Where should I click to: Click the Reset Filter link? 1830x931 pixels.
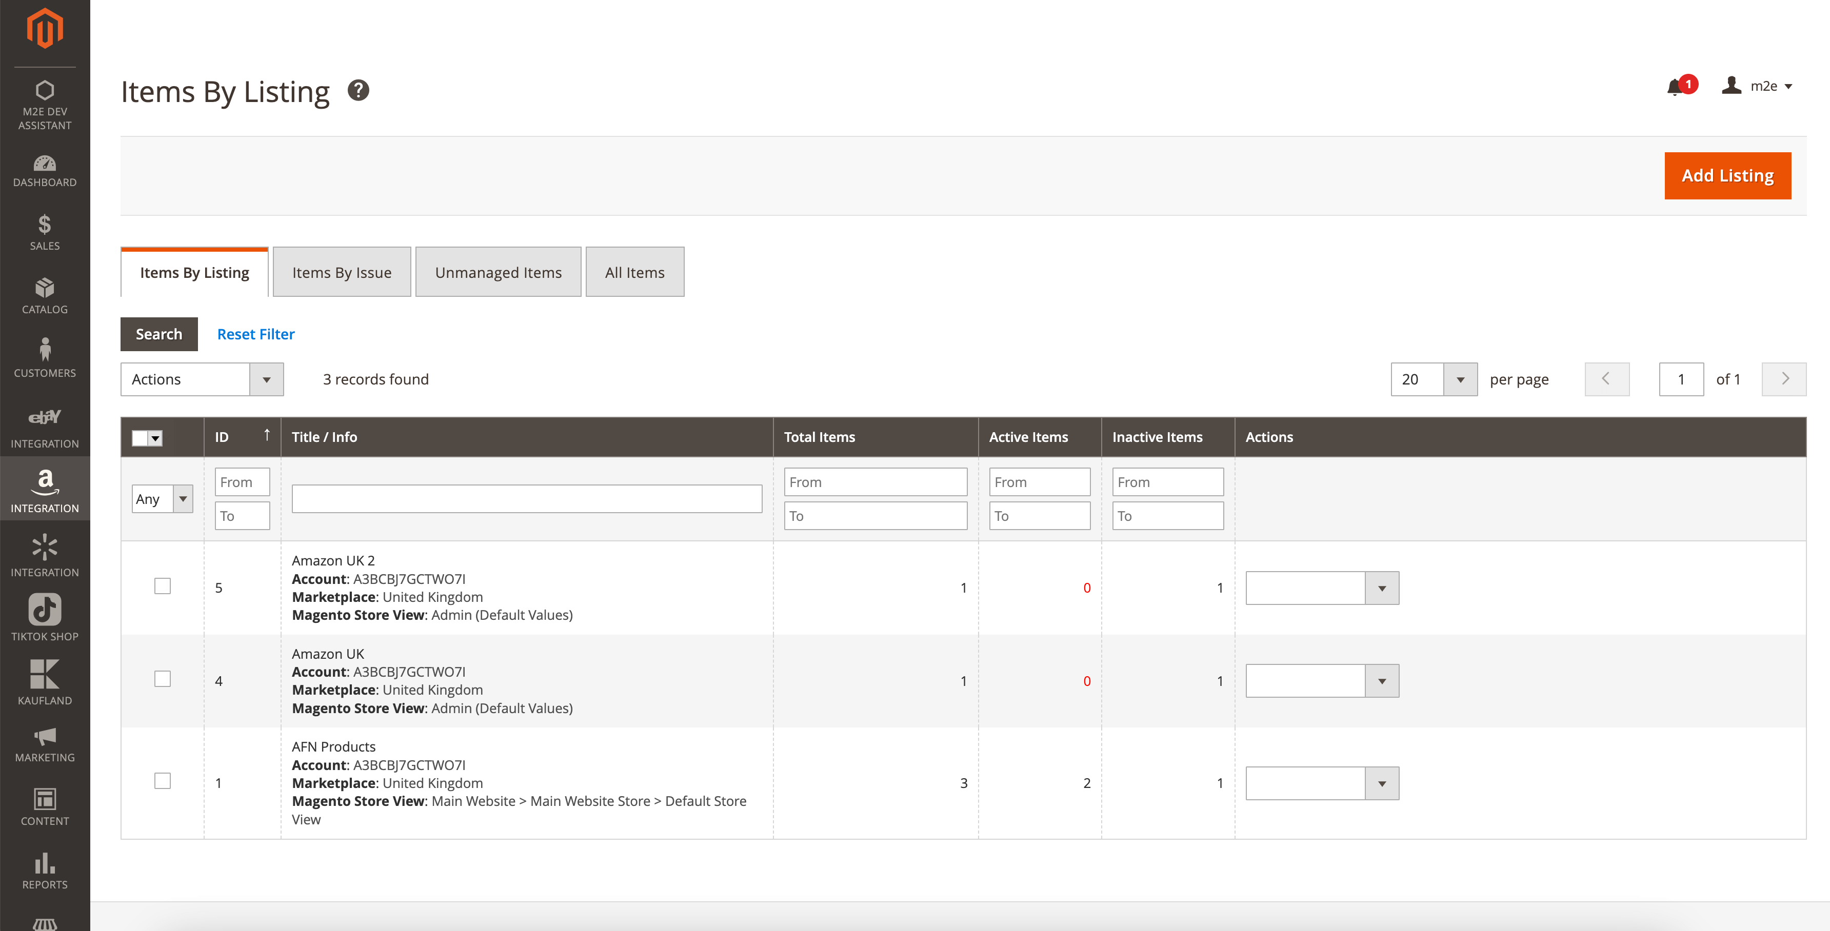256,334
